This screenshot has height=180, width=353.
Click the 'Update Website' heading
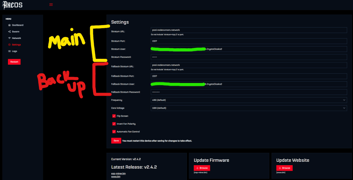tap(293, 160)
